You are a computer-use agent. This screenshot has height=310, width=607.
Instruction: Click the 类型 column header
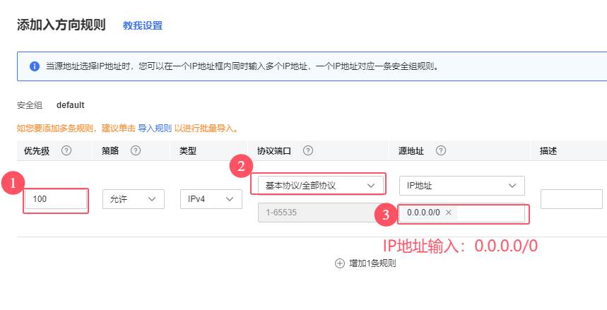click(189, 150)
